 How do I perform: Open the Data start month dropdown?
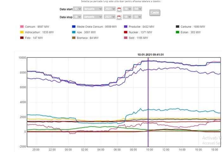click(x=93, y=9)
